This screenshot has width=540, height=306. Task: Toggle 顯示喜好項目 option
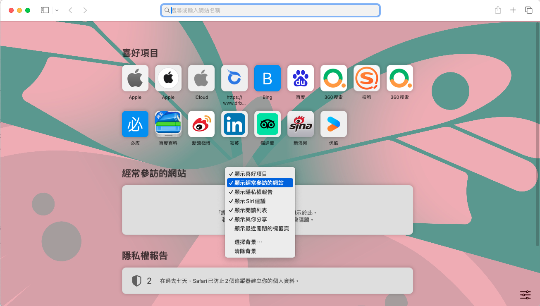[260, 174]
